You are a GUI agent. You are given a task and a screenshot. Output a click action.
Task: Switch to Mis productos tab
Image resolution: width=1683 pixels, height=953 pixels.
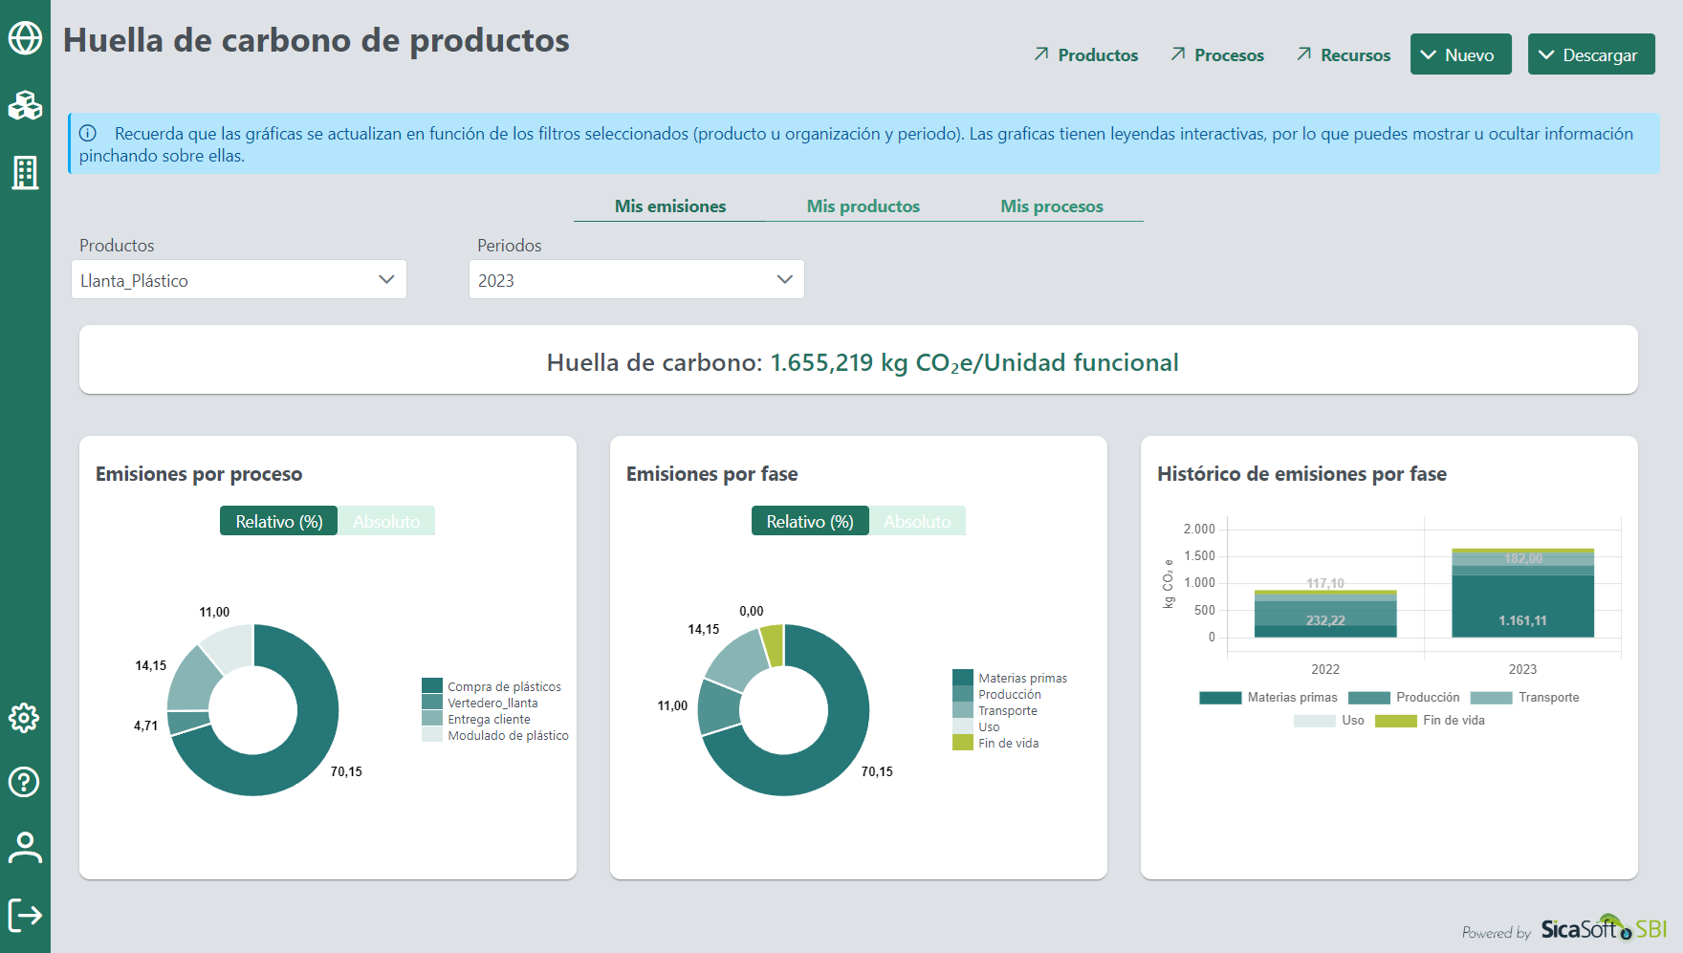(863, 206)
